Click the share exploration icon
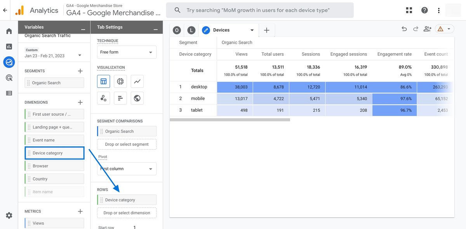Viewport: 466px width, 229px height. tap(428, 29)
